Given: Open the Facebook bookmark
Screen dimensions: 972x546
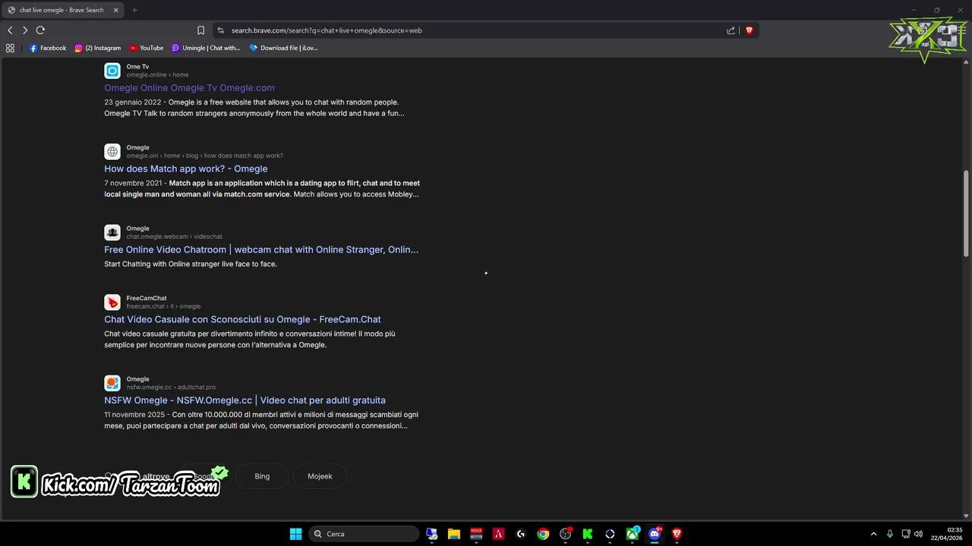Looking at the screenshot, I should click(x=48, y=48).
